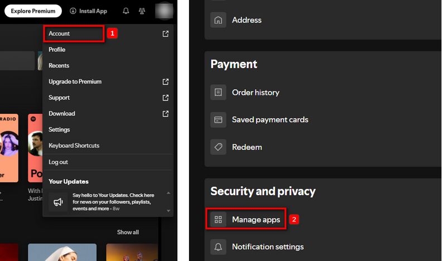Click the Your Updates scroll up arrow
This screenshot has height=261, width=446.
pyautogui.click(x=168, y=193)
